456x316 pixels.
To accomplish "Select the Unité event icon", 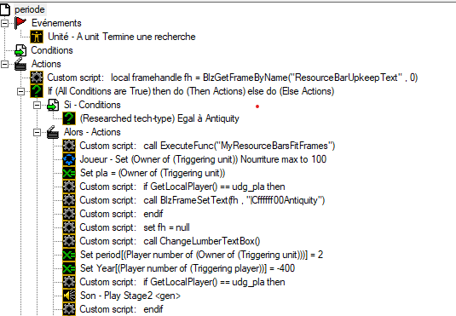I will (x=37, y=37).
